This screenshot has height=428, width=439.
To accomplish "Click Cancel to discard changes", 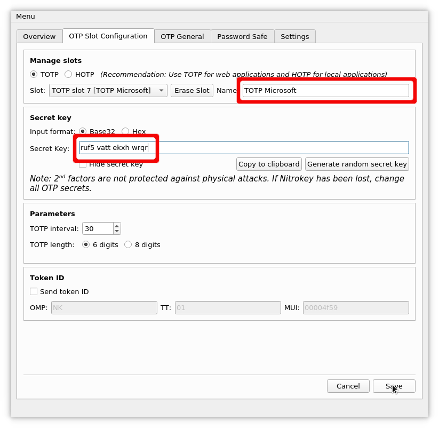I will [x=348, y=386].
